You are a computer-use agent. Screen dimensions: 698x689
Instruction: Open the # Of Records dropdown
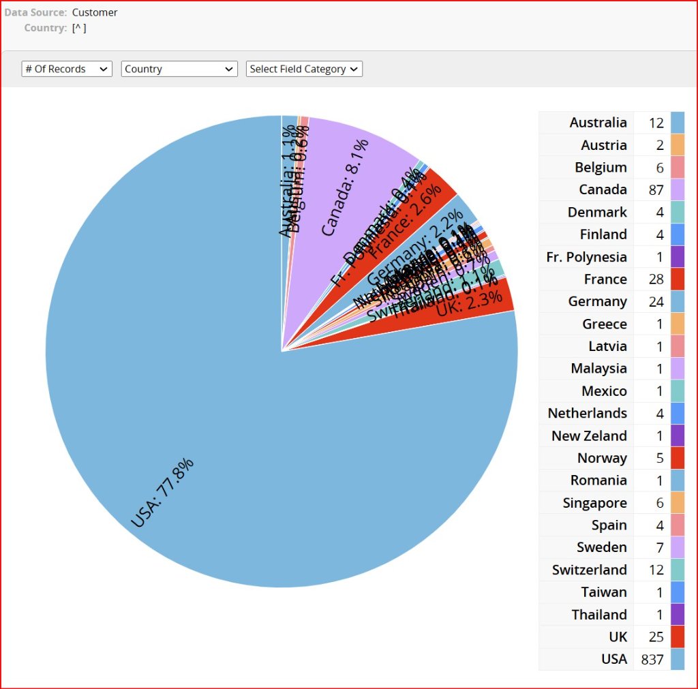(67, 69)
